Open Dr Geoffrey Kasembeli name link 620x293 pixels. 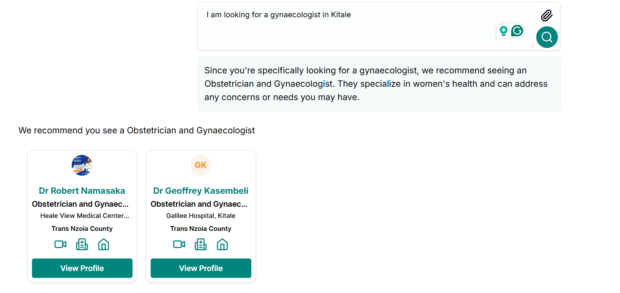click(201, 191)
